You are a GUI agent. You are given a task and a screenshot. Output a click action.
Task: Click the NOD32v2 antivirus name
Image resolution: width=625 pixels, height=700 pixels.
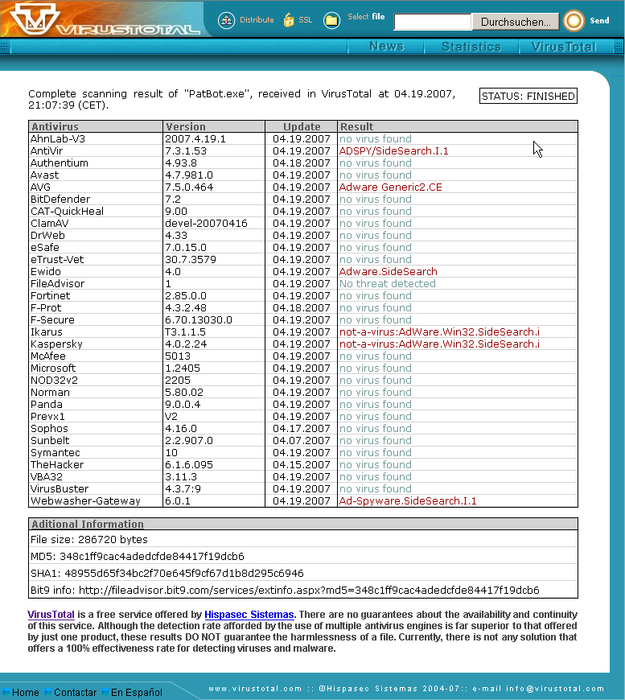[54, 380]
